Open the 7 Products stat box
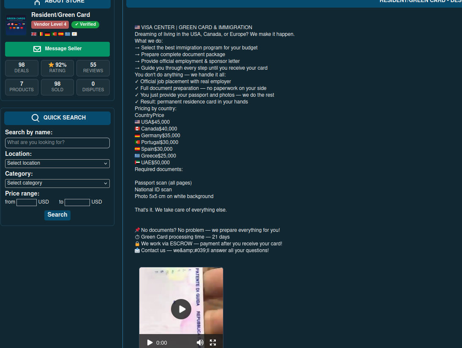The width and height of the screenshot is (462, 348). click(22, 87)
